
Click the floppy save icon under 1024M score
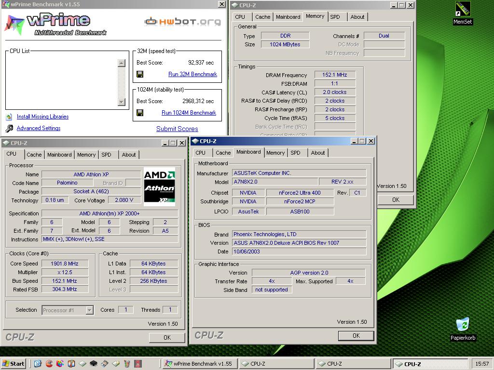[x=140, y=113]
